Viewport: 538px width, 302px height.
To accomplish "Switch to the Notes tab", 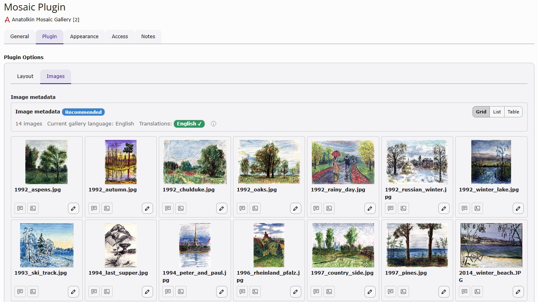I will tap(148, 37).
